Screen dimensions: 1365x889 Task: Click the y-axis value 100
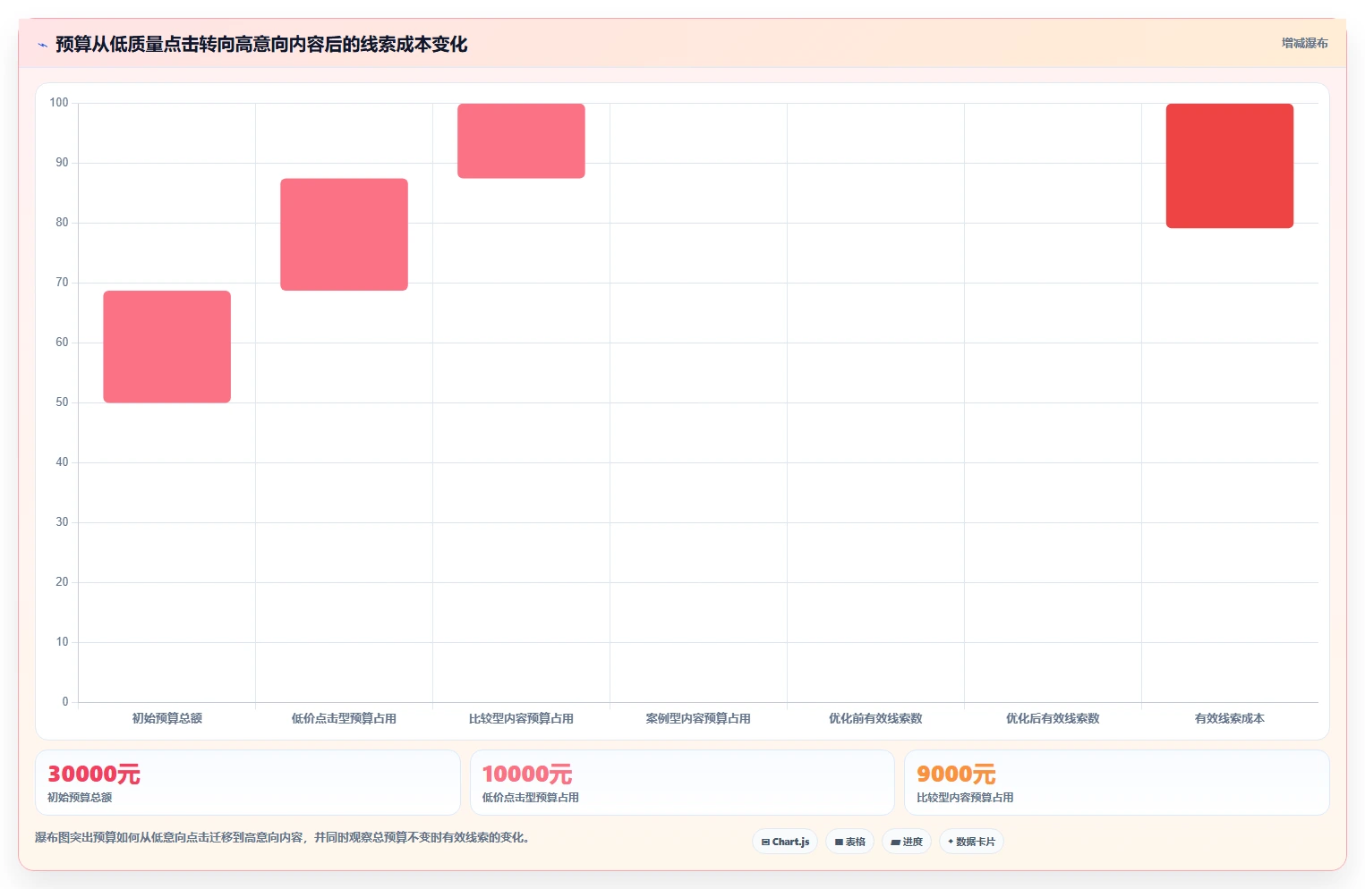pyautogui.click(x=59, y=103)
